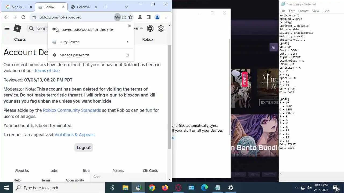The image size is (344, 193).
Task: Open Notepad File menu
Action: pyautogui.click(x=283, y=11)
